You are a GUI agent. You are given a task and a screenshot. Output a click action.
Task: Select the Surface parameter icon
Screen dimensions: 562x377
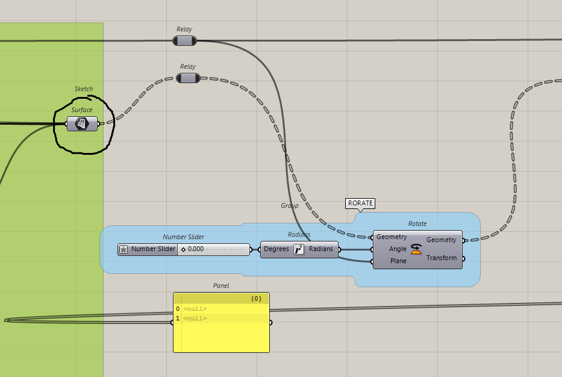tap(82, 124)
